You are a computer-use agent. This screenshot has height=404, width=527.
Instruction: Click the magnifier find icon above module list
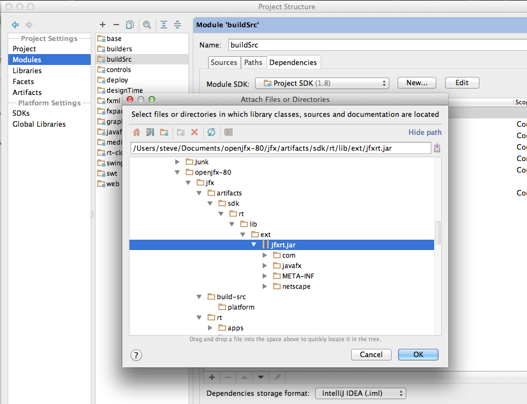pos(147,25)
